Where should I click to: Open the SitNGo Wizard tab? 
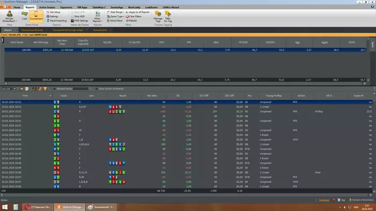click(171, 7)
